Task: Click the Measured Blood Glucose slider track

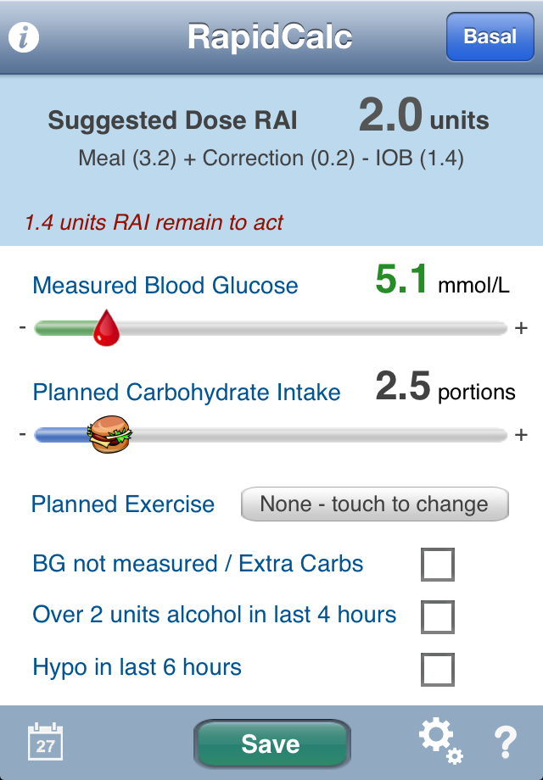Action: pos(271,328)
